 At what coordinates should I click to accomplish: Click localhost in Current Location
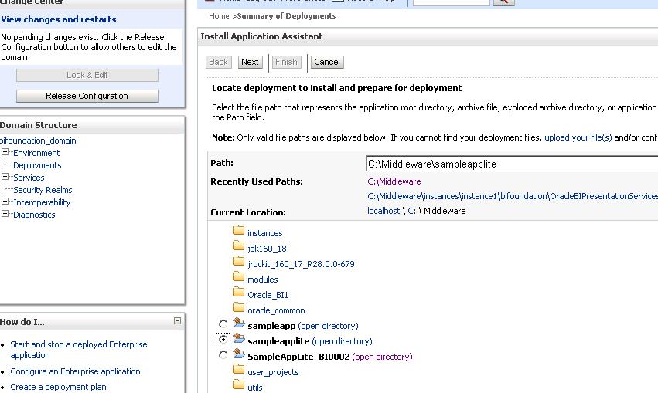point(384,211)
